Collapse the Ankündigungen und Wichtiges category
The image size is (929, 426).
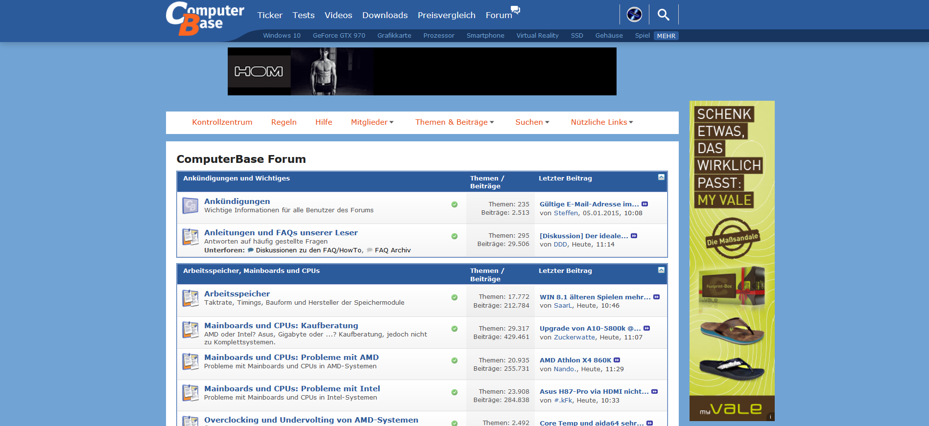coord(661,177)
